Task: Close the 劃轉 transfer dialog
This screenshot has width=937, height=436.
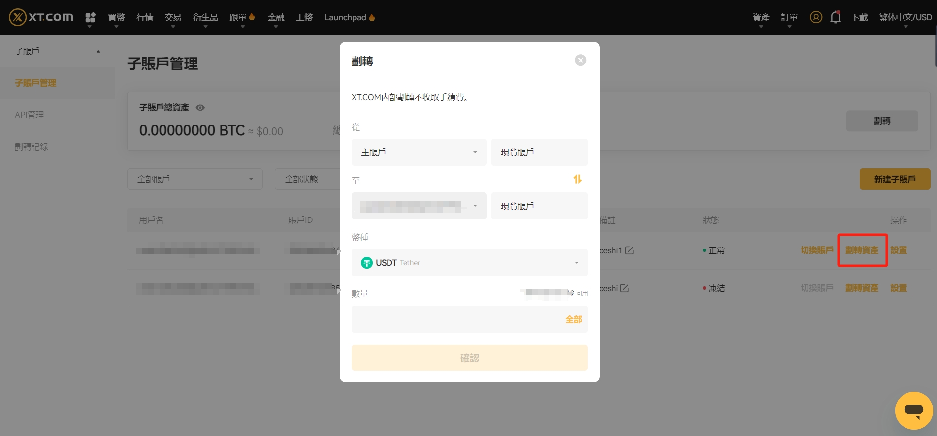Action: tap(581, 60)
